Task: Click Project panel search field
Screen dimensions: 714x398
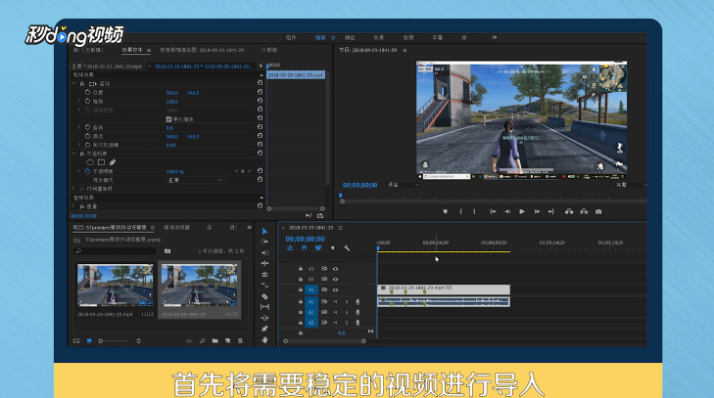Action: click(116, 251)
